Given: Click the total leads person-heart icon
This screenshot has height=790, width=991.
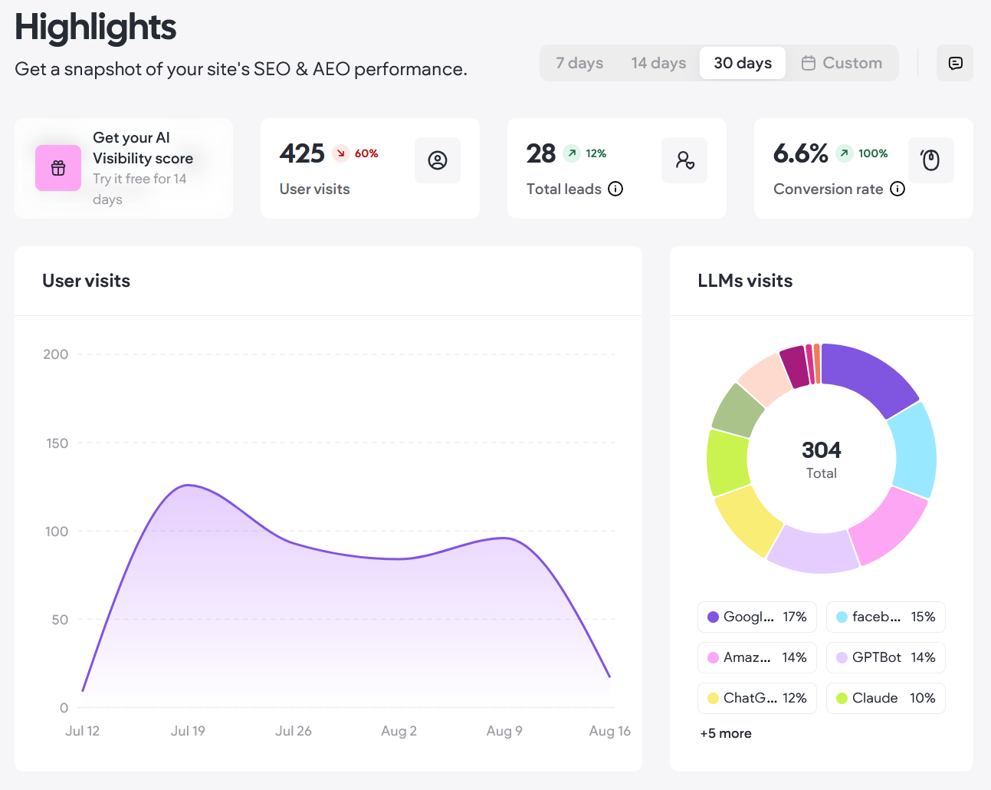Looking at the screenshot, I should [x=684, y=160].
